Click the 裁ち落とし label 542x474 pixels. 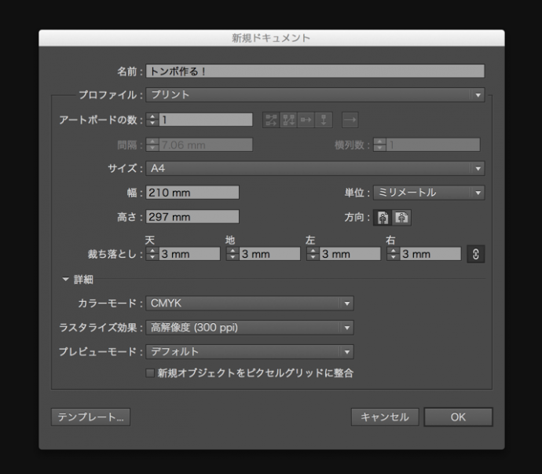[x=115, y=255]
